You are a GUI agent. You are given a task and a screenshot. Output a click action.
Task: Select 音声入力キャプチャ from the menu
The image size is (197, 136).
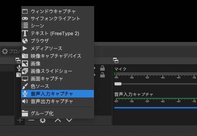pyautogui.click(x=57, y=94)
